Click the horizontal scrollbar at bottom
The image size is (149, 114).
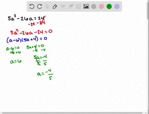[72, 113]
